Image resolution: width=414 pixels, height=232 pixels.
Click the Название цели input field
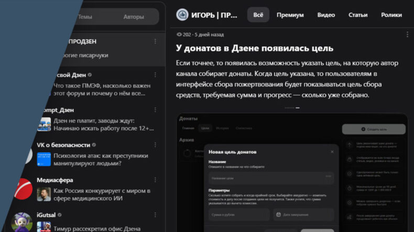[x=271, y=178]
